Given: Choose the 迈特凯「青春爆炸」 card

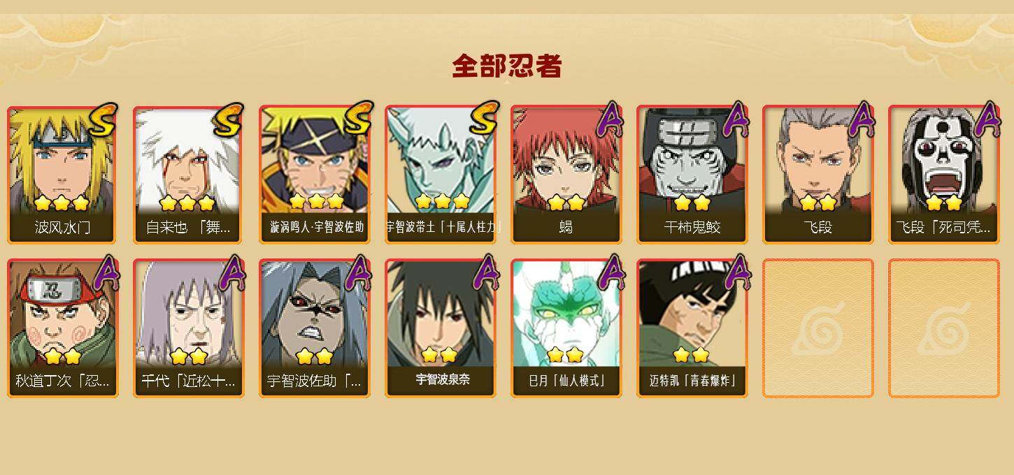Looking at the screenshot, I should click(692, 328).
